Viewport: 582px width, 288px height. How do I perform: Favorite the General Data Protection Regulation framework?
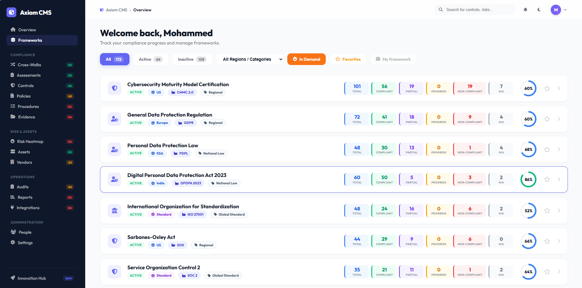[x=547, y=119]
